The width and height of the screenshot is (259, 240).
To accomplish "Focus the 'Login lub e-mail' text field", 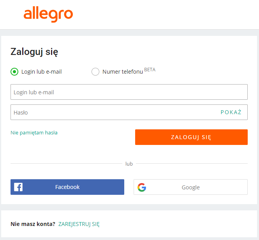I will [129, 92].
